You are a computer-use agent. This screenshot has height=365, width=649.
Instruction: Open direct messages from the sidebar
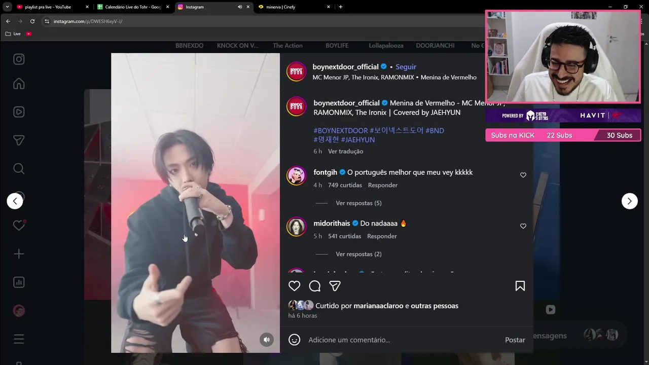pyautogui.click(x=19, y=140)
